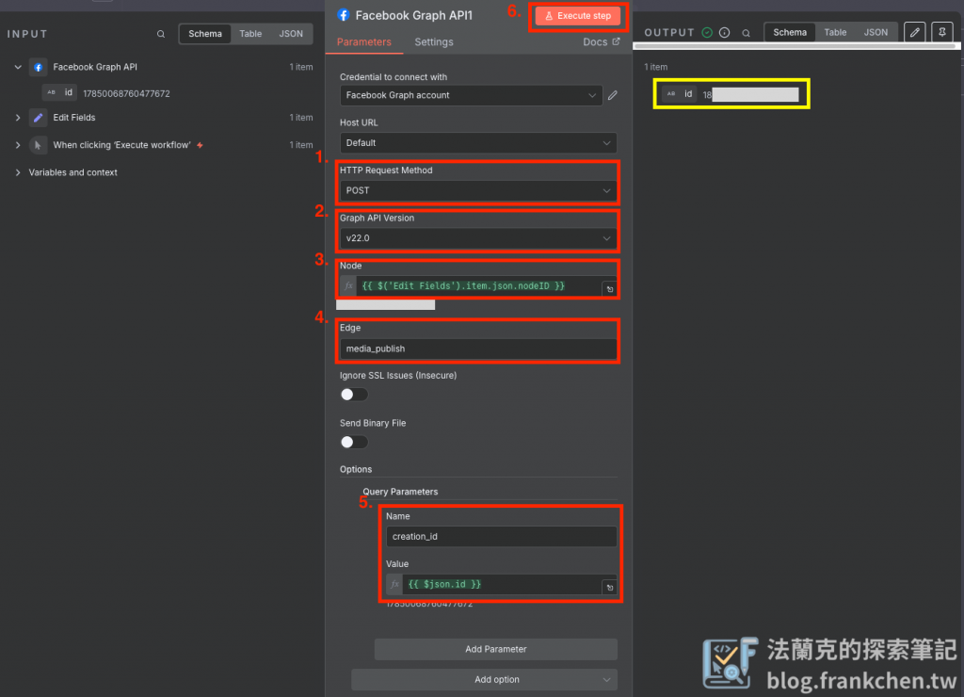The height and width of the screenshot is (697, 964).
Task: Click the Name field containing creation_id
Action: 501,537
